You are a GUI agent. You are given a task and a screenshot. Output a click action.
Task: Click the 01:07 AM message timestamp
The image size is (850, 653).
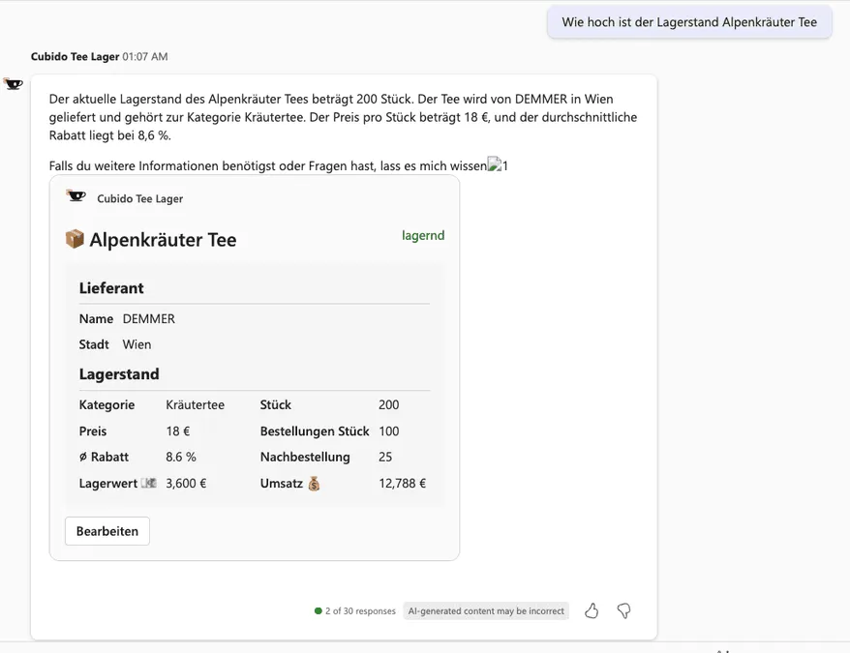pos(145,57)
